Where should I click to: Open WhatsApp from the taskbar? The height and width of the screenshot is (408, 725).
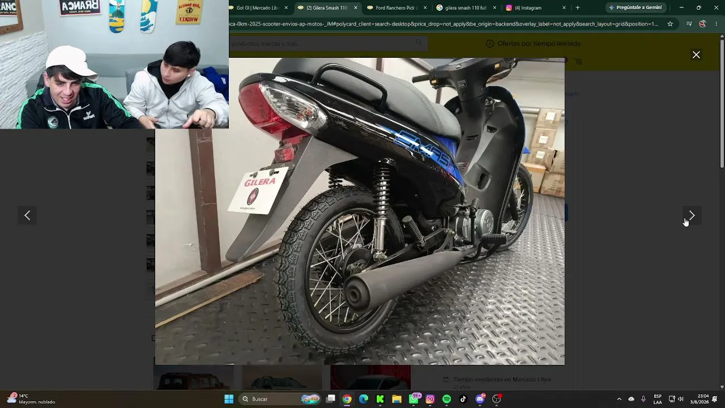click(413, 399)
